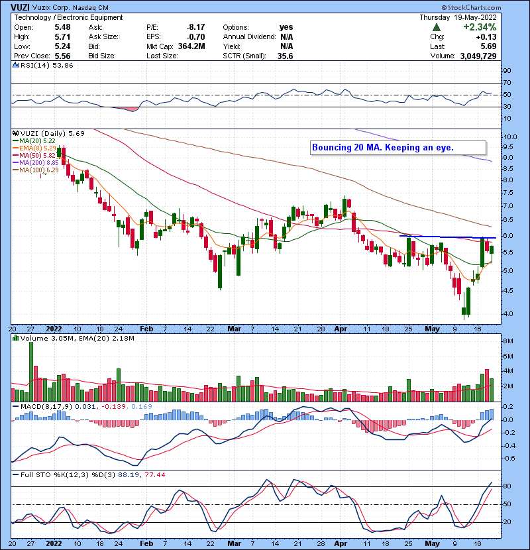Click the Low value 5.24
The height and width of the screenshot is (550, 530).
62,46
